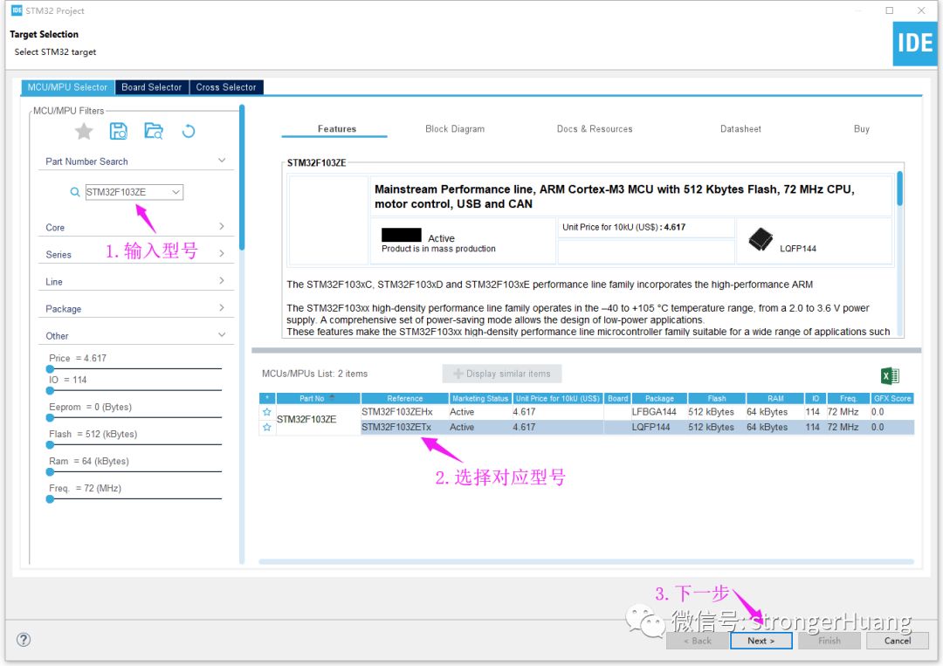Expand the Core filter section
The width and height of the screenshot is (943, 666).
click(221, 226)
